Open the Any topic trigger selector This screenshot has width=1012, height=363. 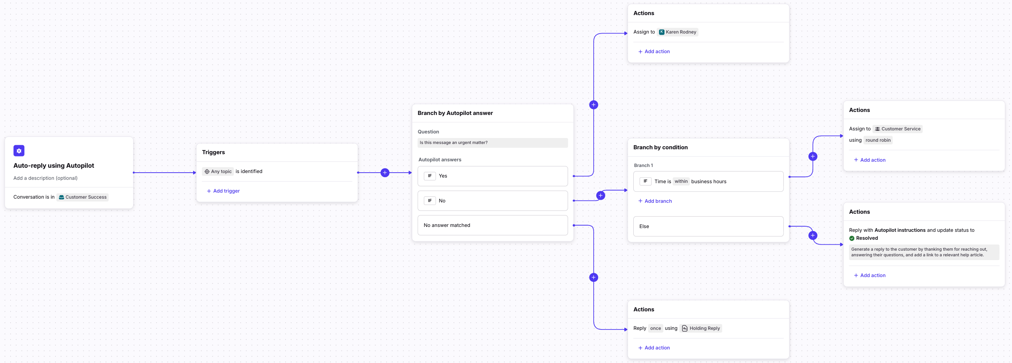(x=218, y=172)
